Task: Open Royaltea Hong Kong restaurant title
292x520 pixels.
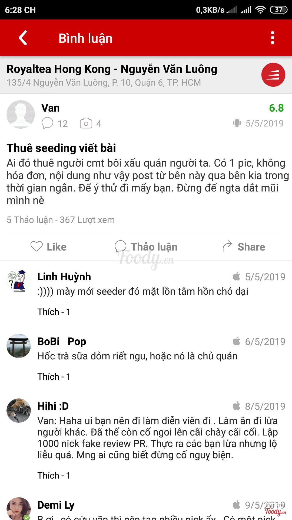Action: [x=112, y=69]
